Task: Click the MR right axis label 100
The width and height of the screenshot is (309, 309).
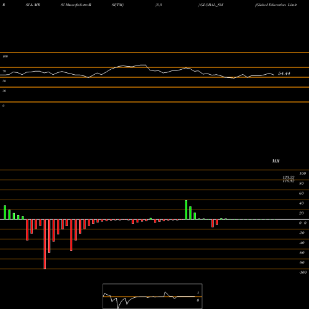Action: click(302, 174)
